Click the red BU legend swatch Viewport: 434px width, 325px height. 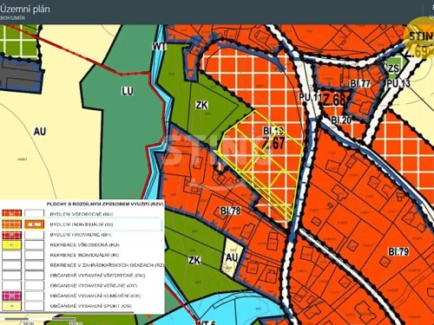(x=11, y=214)
